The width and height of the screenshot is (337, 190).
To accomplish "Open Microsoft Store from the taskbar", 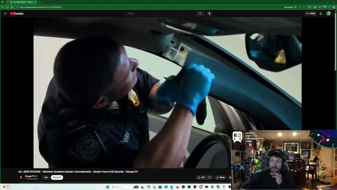I will [x=160, y=187].
